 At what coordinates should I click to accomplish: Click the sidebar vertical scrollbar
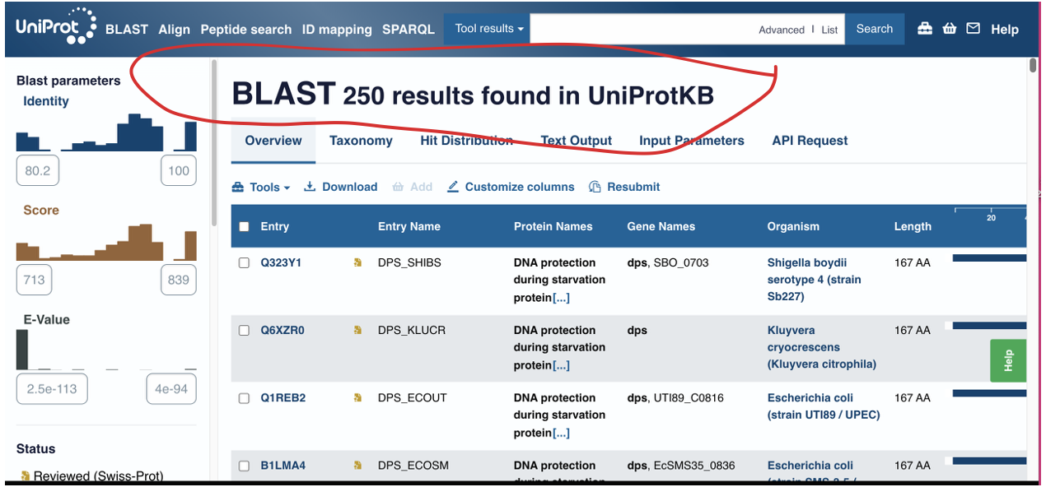(214, 142)
